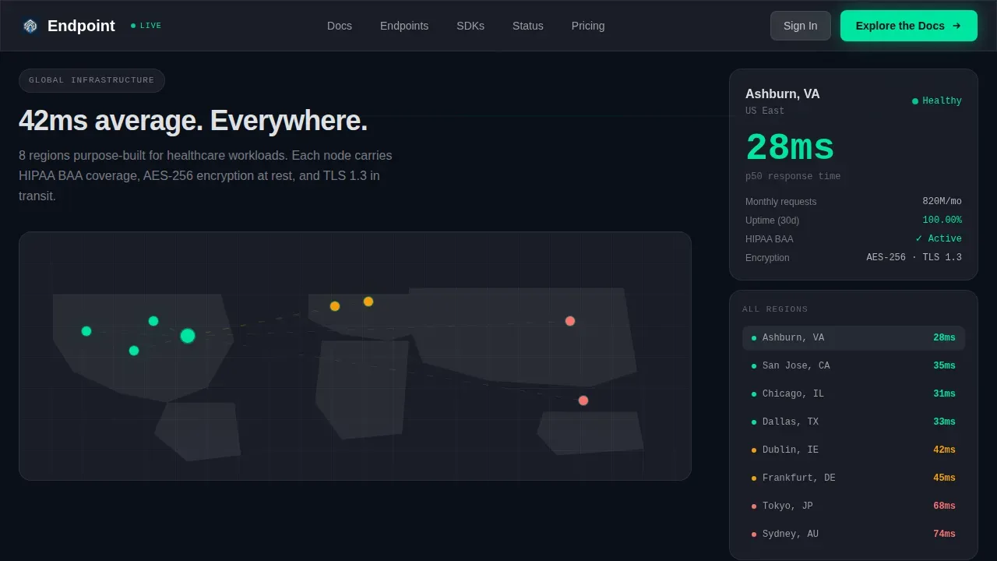The height and width of the screenshot is (561, 997).
Task: Open the Pricing nav item
Action: click(x=588, y=26)
